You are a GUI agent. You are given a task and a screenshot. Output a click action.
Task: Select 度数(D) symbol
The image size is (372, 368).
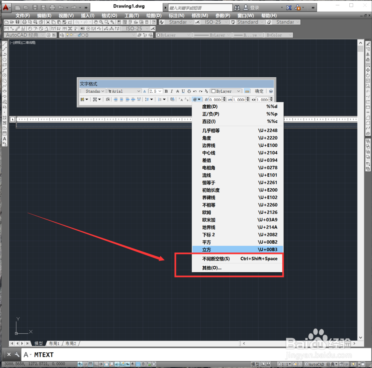coord(237,106)
